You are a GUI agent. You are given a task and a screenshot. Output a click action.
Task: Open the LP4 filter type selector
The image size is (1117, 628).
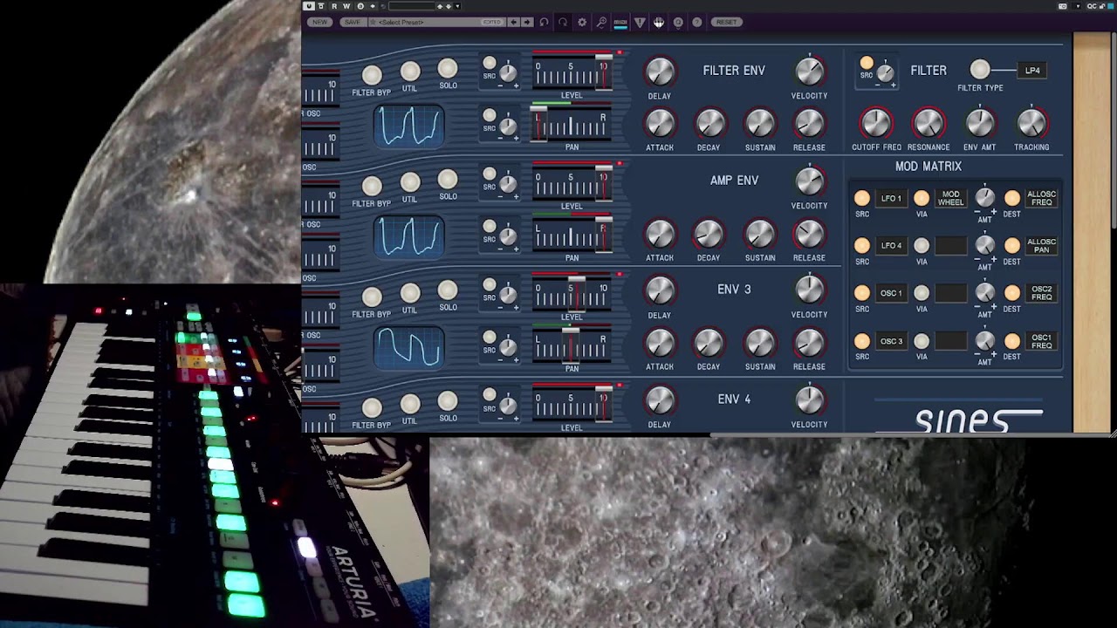tap(1032, 71)
